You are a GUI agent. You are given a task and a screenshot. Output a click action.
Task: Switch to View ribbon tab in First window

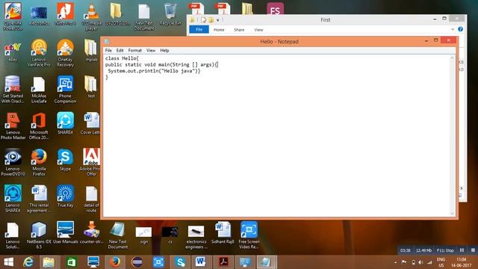(x=258, y=30)
